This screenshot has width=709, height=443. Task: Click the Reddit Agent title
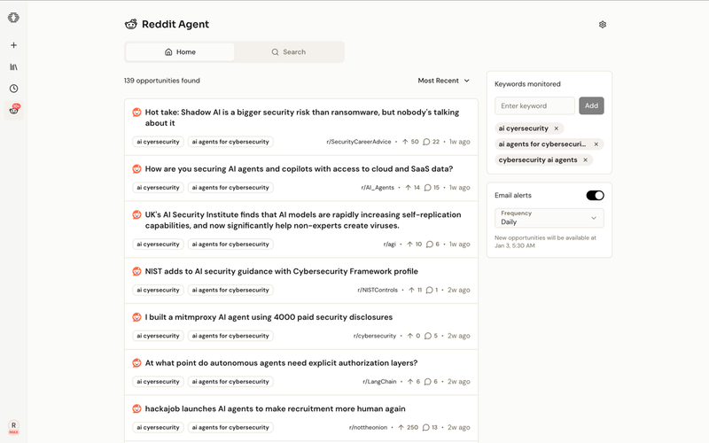tap(175, 25)
